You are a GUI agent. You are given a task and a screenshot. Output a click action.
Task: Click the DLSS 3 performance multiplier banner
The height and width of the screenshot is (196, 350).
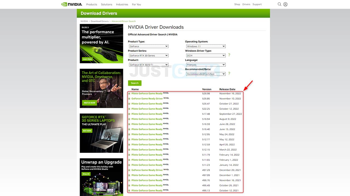[x=101, y=44]
